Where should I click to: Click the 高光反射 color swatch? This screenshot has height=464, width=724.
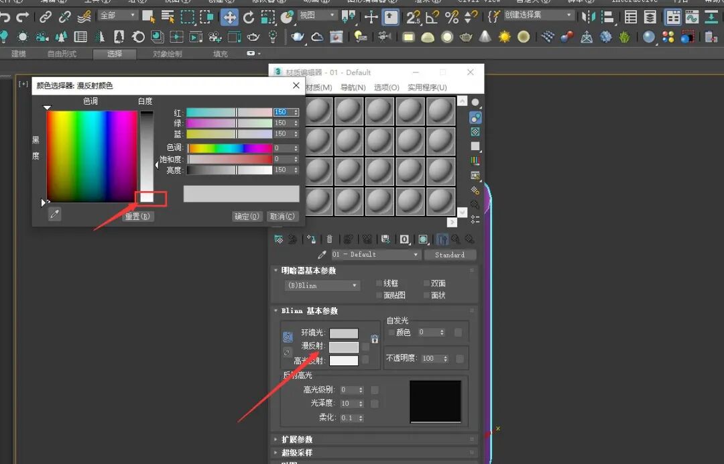[x=343, y=360]
